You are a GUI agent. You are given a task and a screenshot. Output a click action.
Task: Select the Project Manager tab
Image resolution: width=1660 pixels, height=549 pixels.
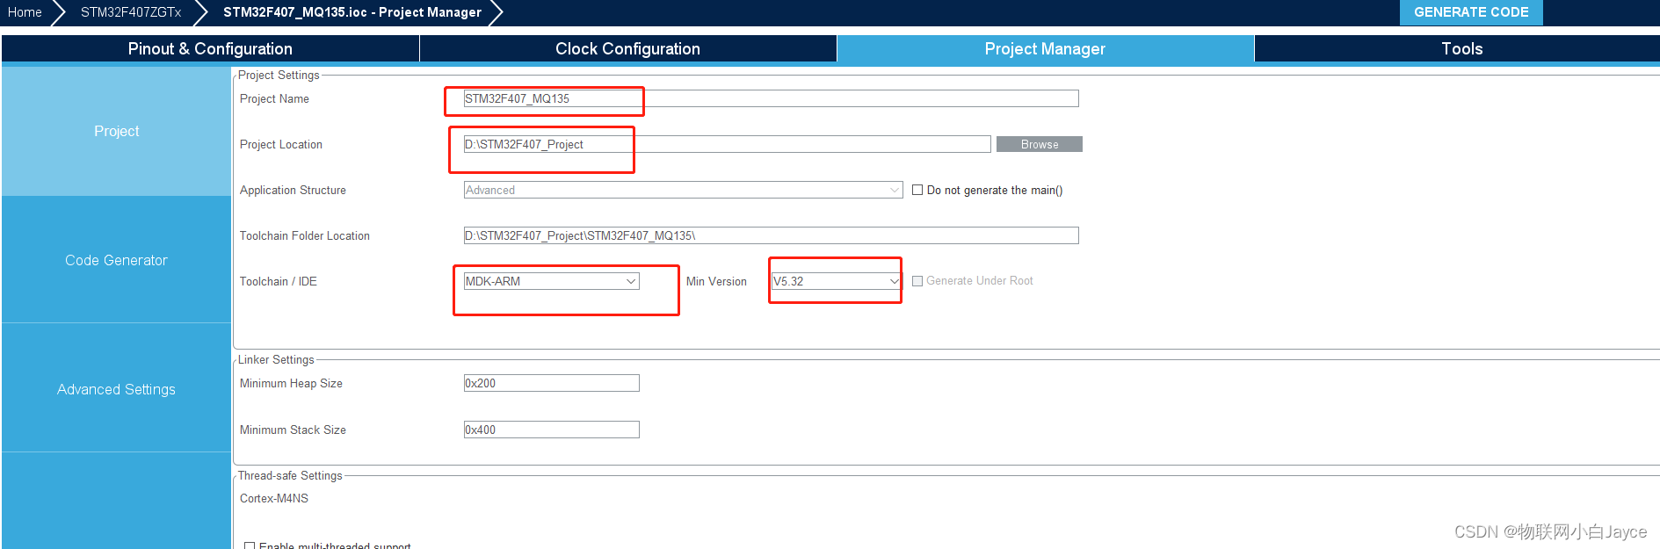[x=1045, y=49]
